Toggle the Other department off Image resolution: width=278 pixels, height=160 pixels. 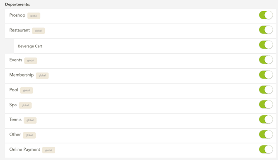(266, 134)
